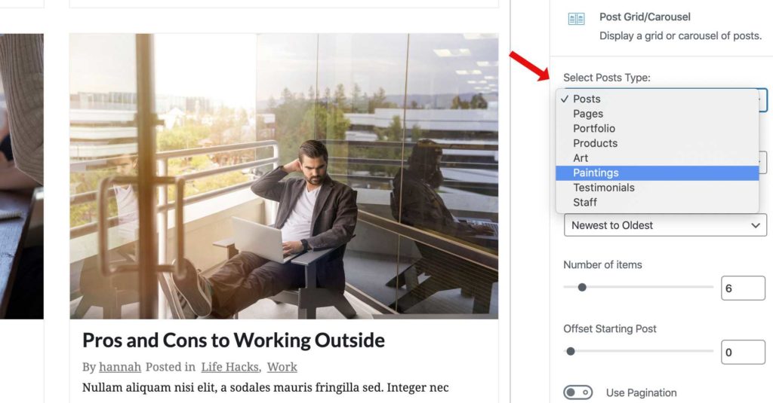
Task: Click the Post Grid/Carousel block icon
Action: click(576, 19)
